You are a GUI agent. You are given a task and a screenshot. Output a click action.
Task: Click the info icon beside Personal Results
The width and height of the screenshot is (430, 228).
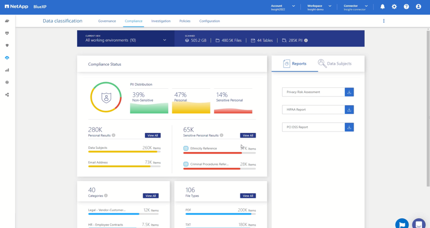(x=113, y=135)
